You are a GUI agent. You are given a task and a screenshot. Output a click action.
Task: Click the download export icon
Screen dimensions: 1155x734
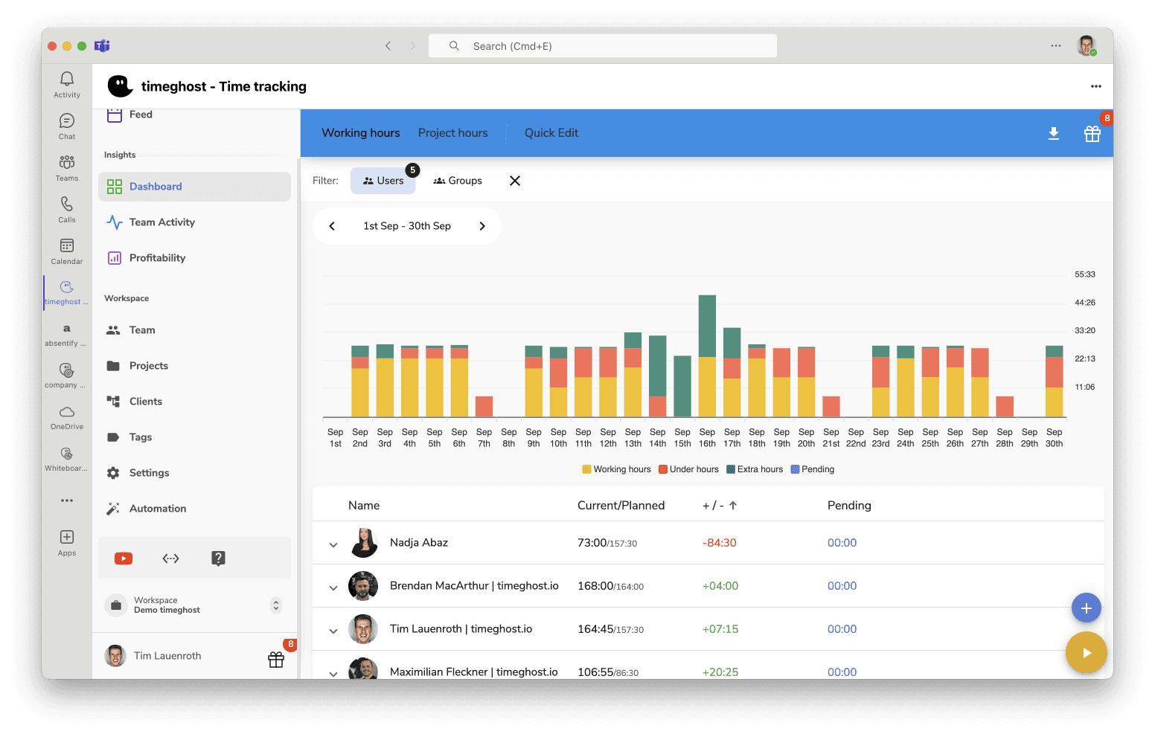point(1053,134)
